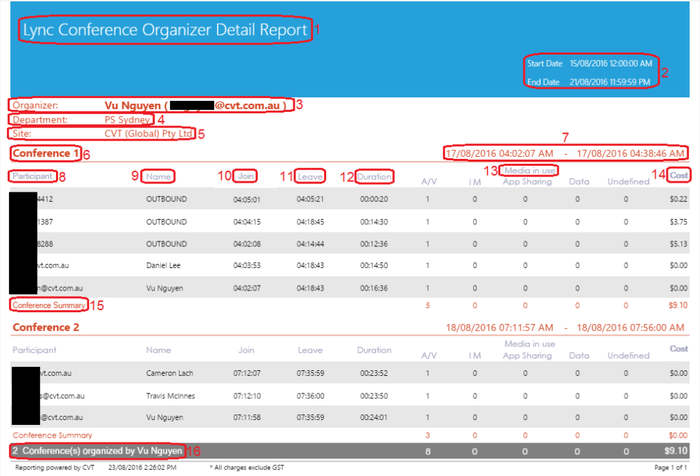
Task: Click the 'Conference 1' heading
Action: (x=45, y=153)
